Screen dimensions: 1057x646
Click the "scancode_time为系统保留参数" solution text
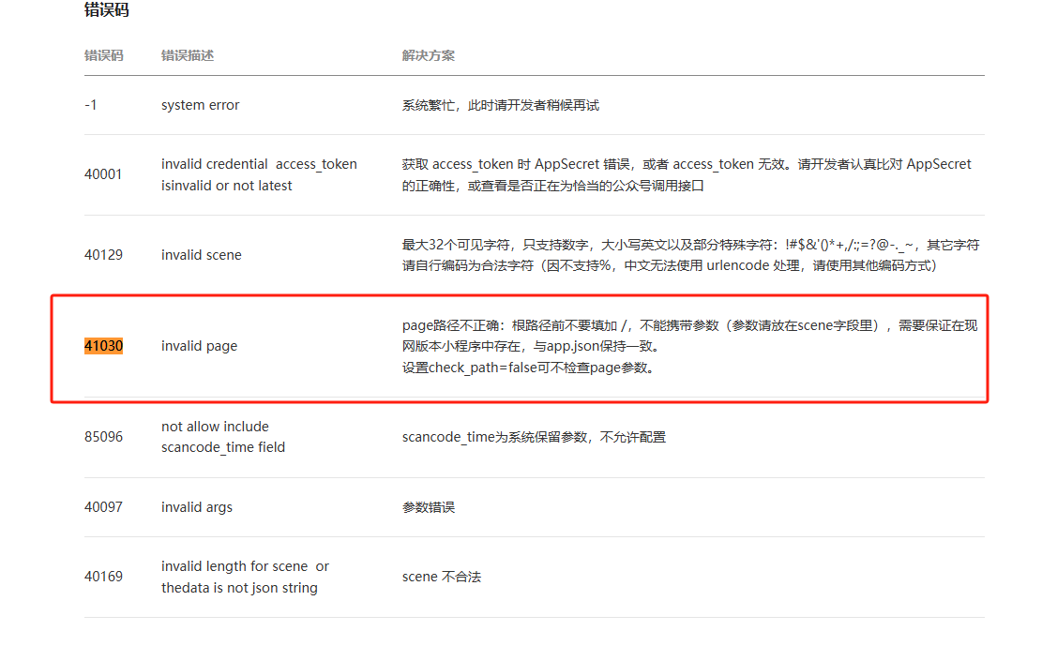(x=534, y=437)
